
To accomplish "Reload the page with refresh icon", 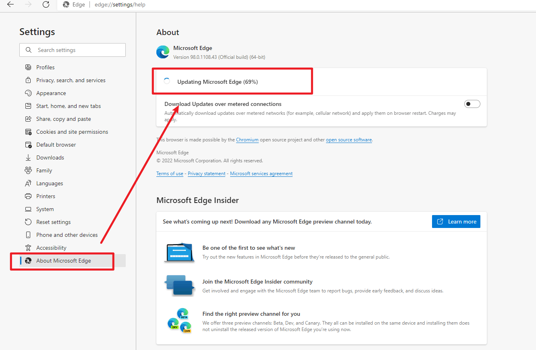I will pyautogui.click(x=46, y=4).
